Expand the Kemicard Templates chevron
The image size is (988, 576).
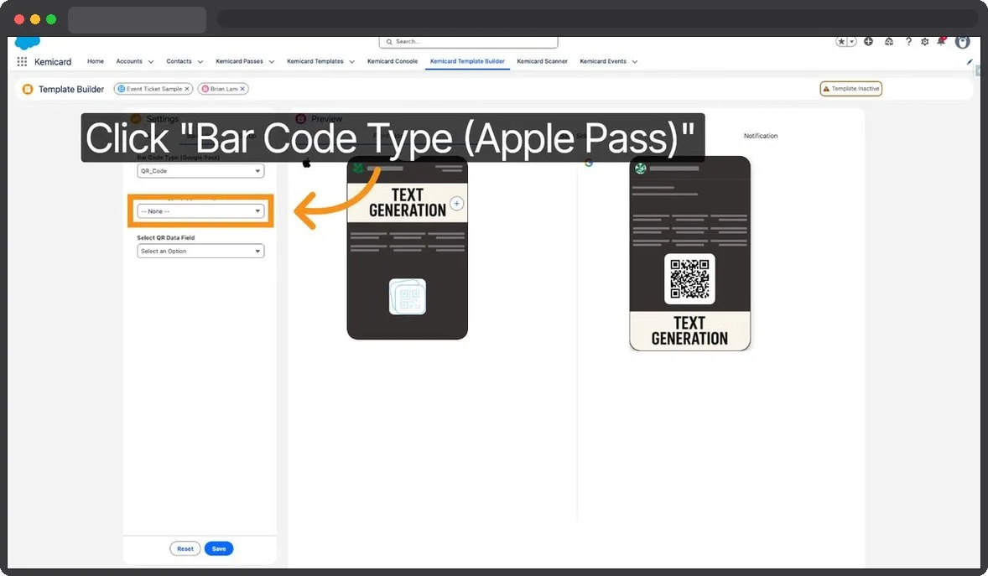[351, 62]
